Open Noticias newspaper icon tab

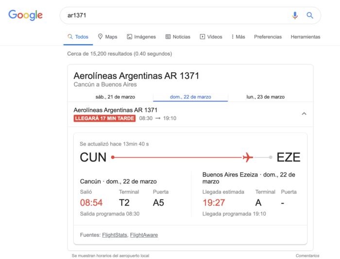pos(168,36)
